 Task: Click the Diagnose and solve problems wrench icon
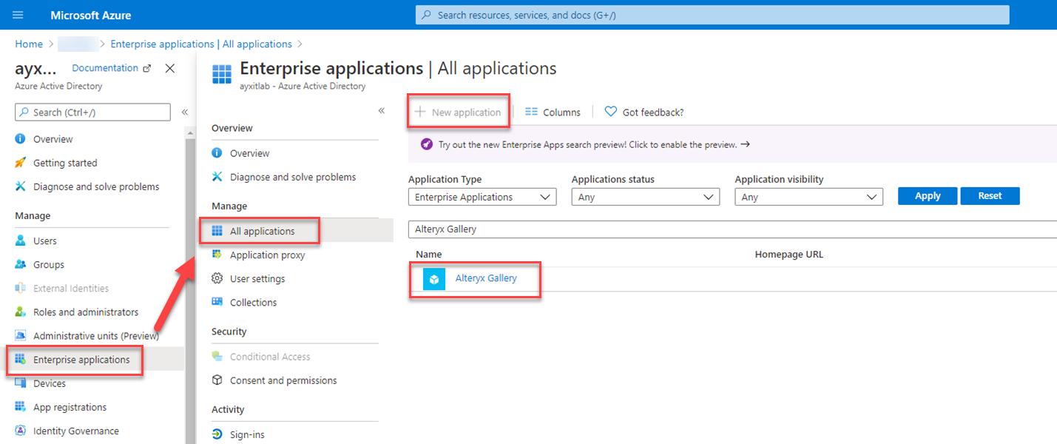(x=21, y=186)
